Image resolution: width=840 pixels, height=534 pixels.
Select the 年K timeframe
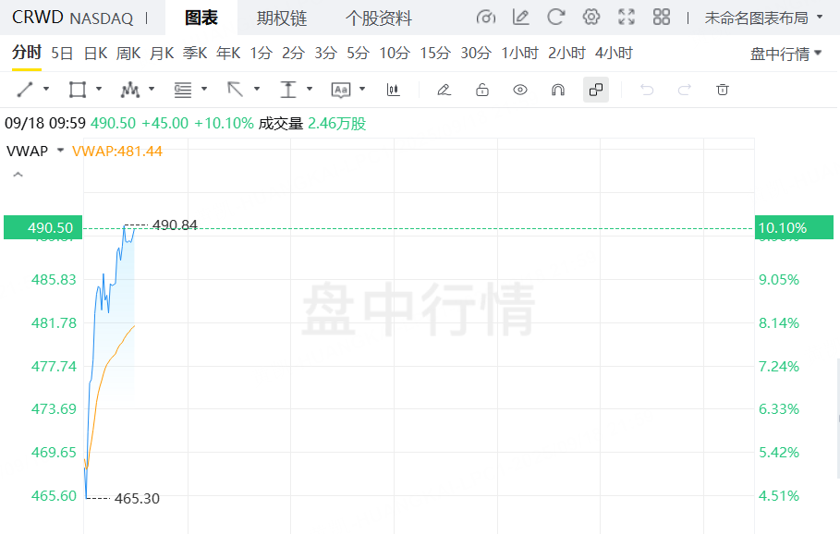click(228, 53)
